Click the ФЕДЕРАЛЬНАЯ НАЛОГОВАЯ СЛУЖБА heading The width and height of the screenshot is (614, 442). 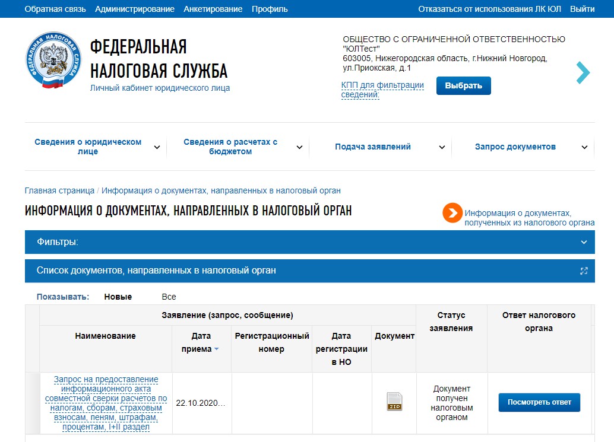(x=159, y=59)
